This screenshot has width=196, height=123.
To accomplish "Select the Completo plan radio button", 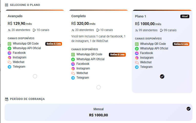I will [x=98, y=87].
